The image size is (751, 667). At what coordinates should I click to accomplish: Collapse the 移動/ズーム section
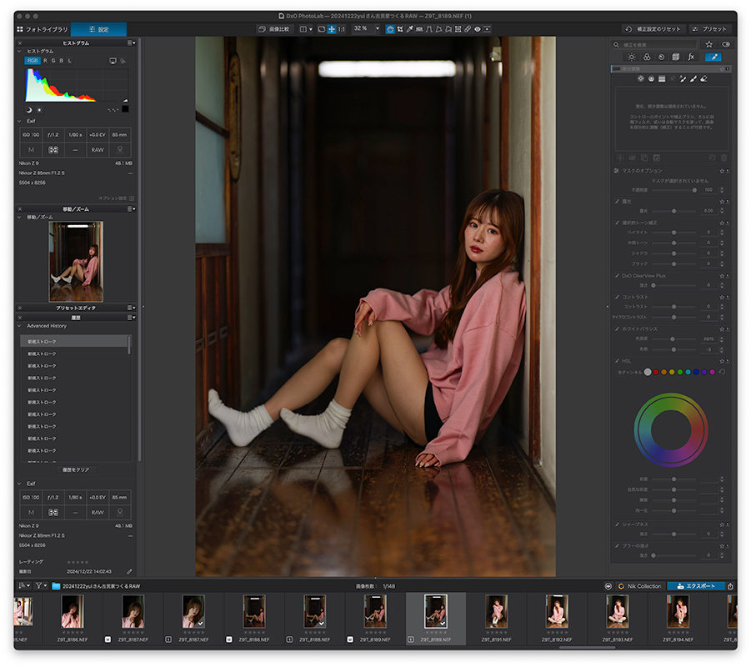20,217
